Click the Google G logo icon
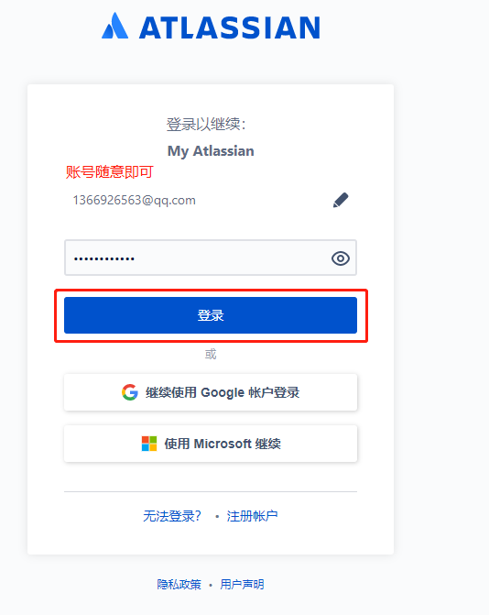 (x=130, y=392)
